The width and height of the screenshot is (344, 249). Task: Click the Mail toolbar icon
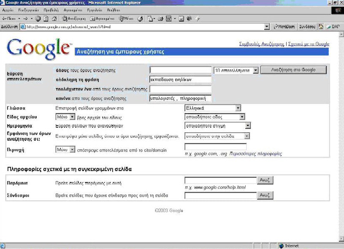tap(150, 19)
